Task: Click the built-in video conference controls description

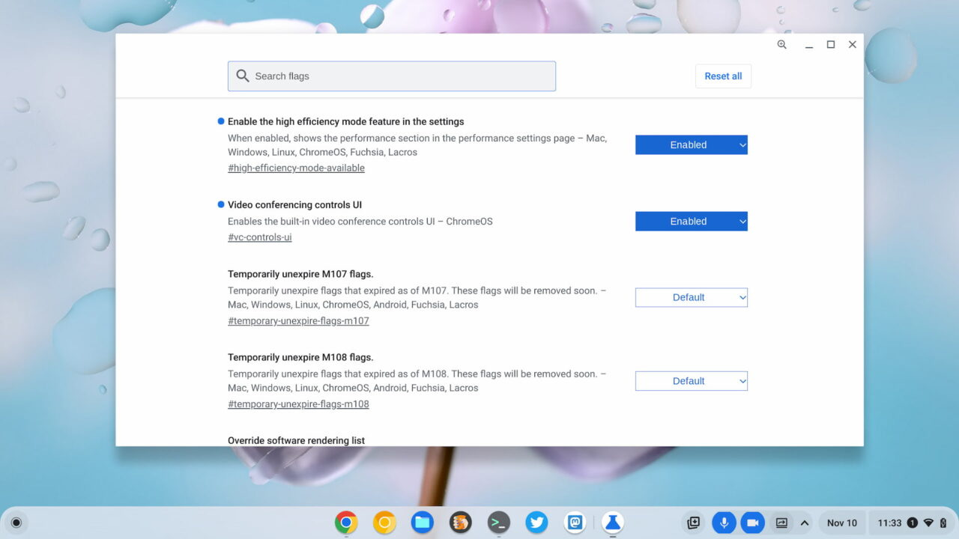Action: (x=360, y=221)
